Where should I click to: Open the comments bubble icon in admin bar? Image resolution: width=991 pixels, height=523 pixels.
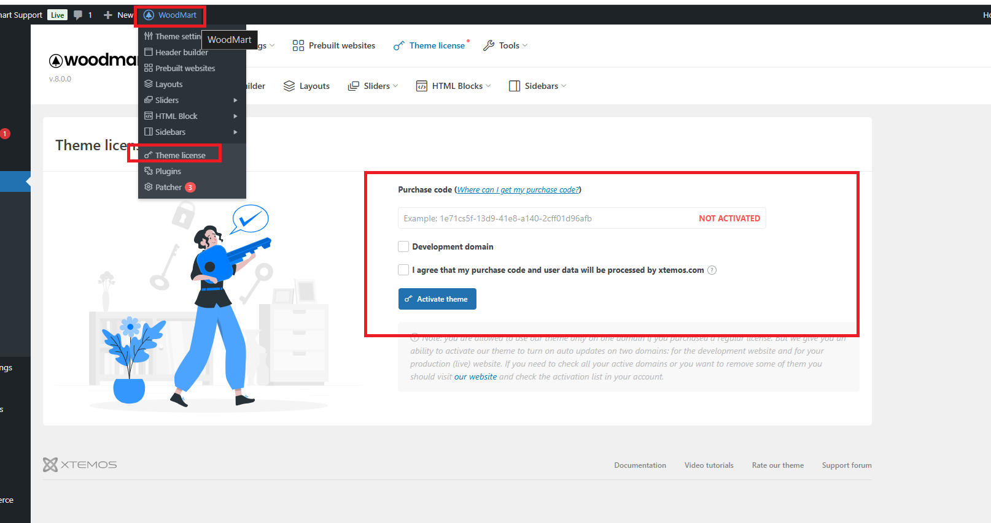pyautogui.click(x=78, y=15)
